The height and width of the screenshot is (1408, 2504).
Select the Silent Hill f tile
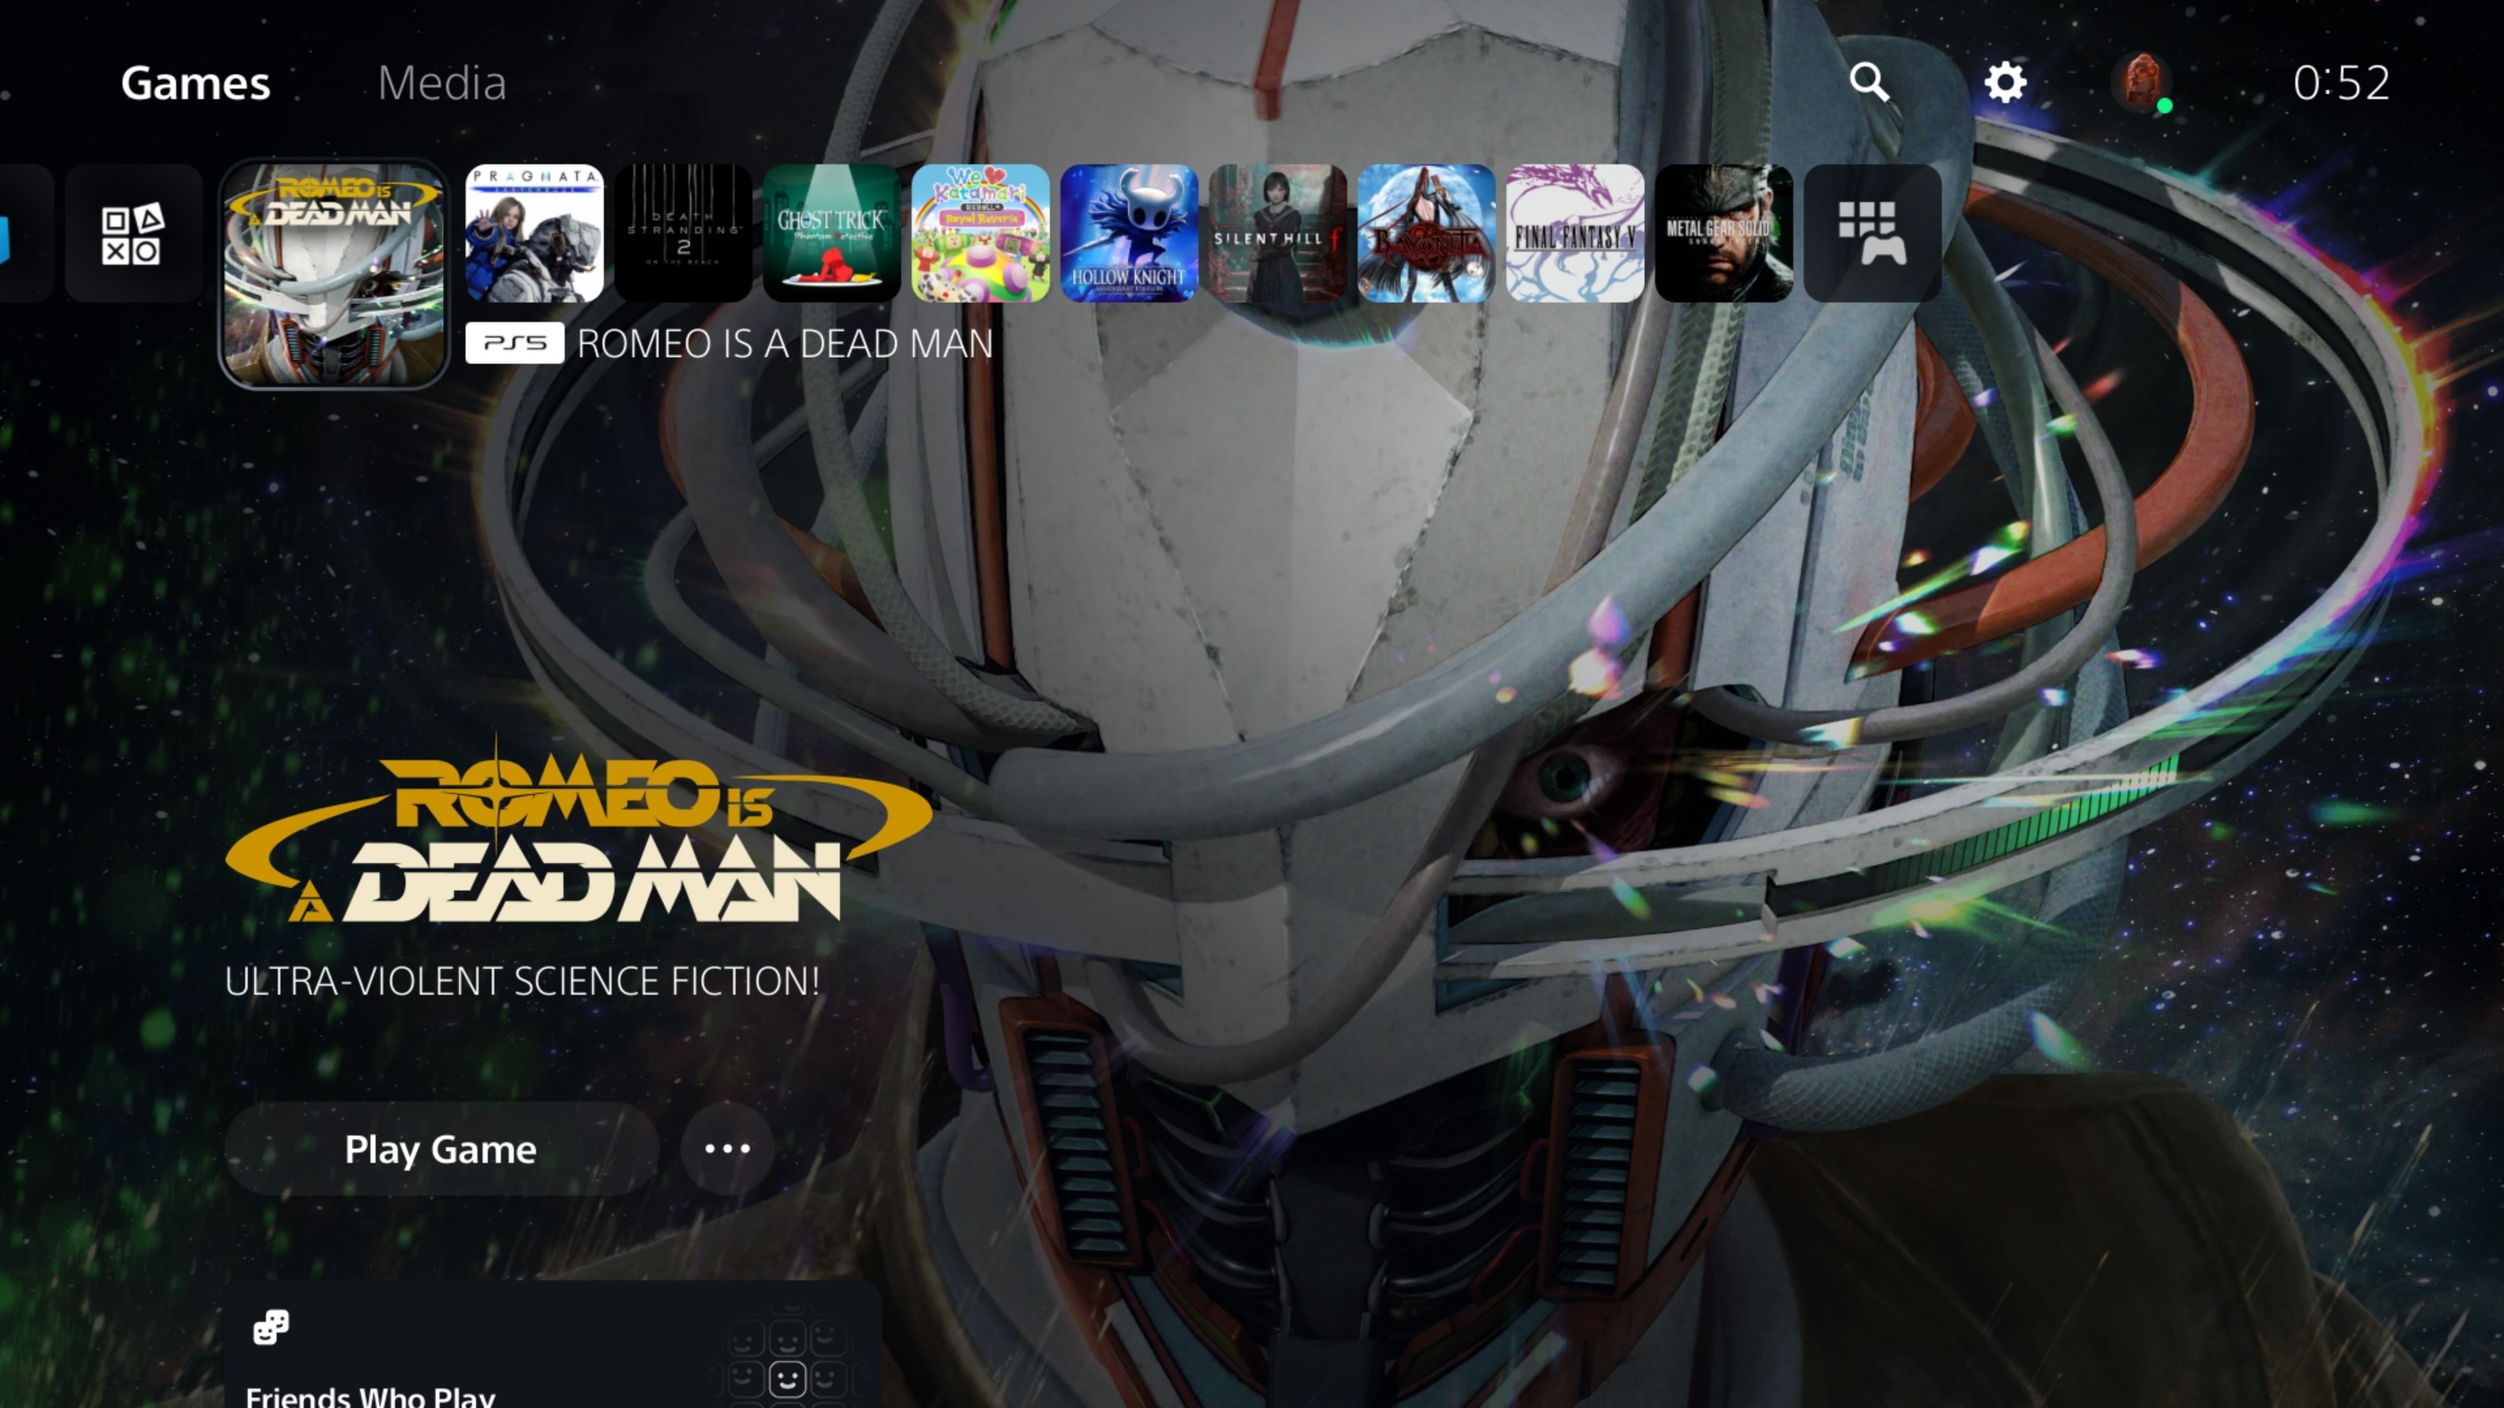(1277, 233)
